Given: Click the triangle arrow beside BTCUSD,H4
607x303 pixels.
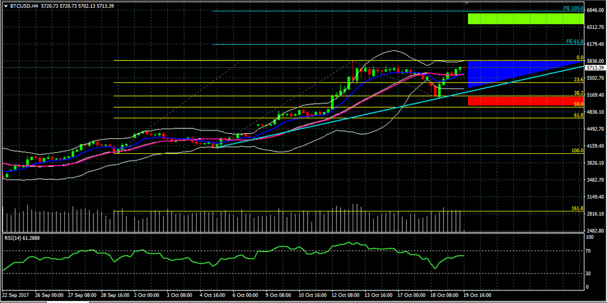Looking at the screenshot, I should click(5, 5).
